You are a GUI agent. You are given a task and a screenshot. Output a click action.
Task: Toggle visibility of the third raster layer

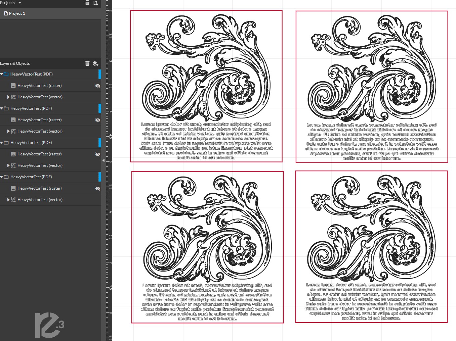(x=97, y=154)
